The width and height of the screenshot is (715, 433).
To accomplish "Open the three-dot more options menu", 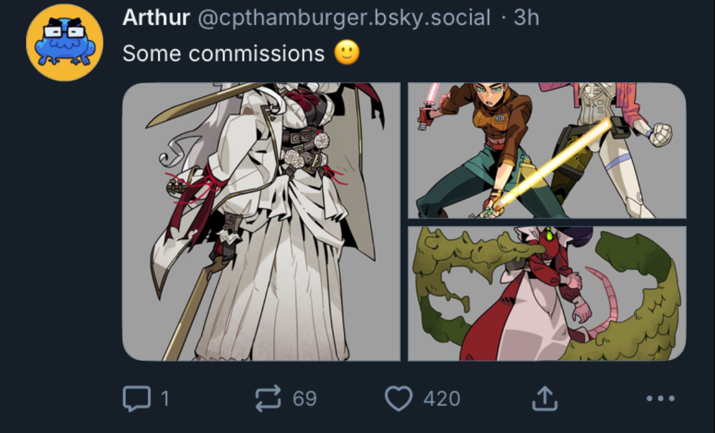I will [x=660, y=399].
